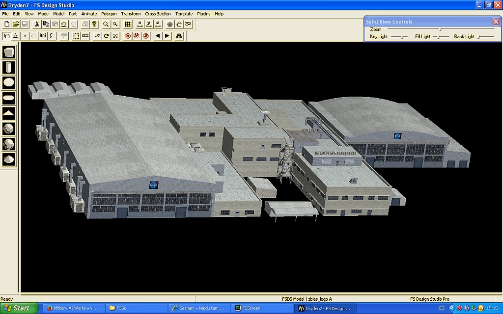Screen dimensions: 503x314
Task: Click the Zoom slider handle
Action: point(440,29)
